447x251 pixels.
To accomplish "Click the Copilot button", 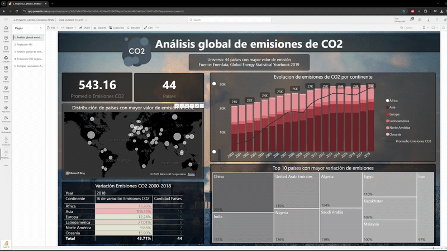I will [x=406, y=27].
